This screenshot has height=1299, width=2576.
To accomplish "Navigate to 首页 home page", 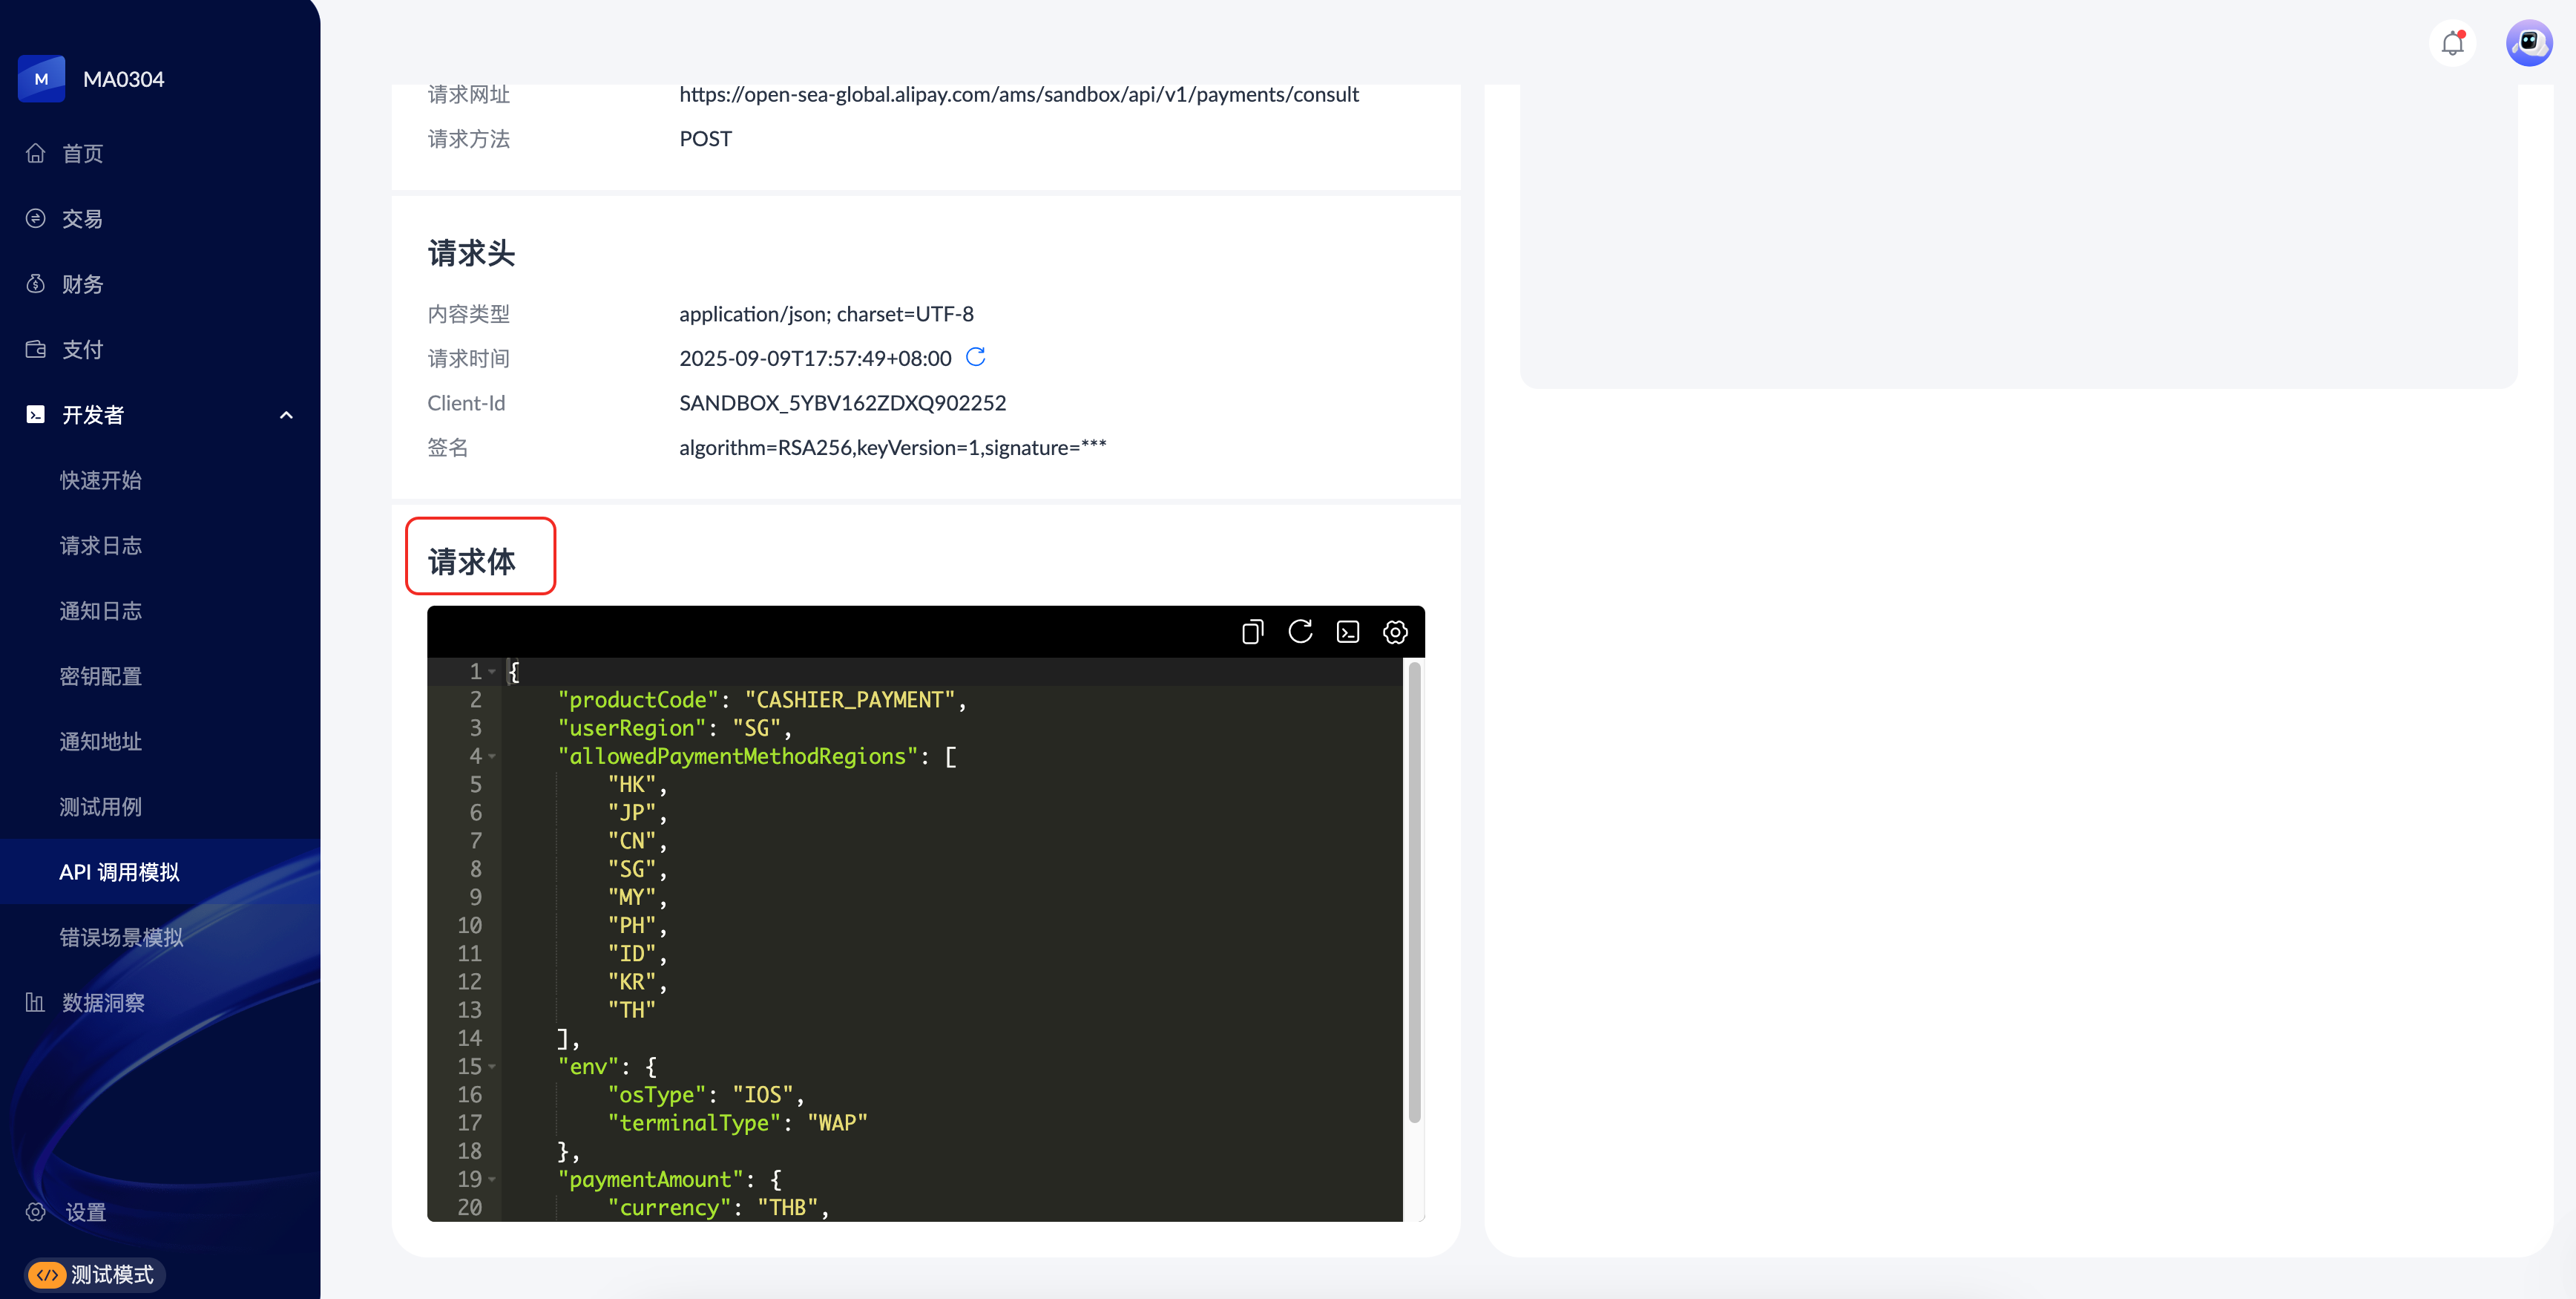I will 82,153.
